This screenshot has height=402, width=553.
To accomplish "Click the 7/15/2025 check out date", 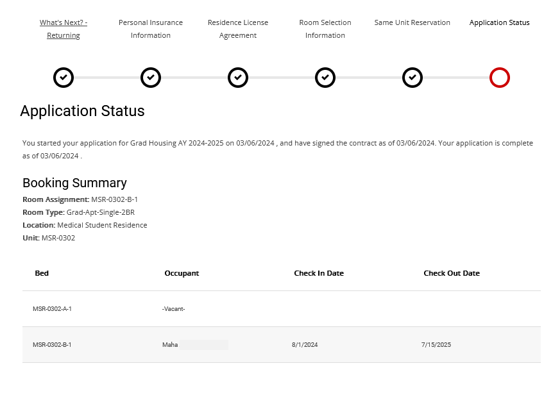I will (x=436, y=345).
